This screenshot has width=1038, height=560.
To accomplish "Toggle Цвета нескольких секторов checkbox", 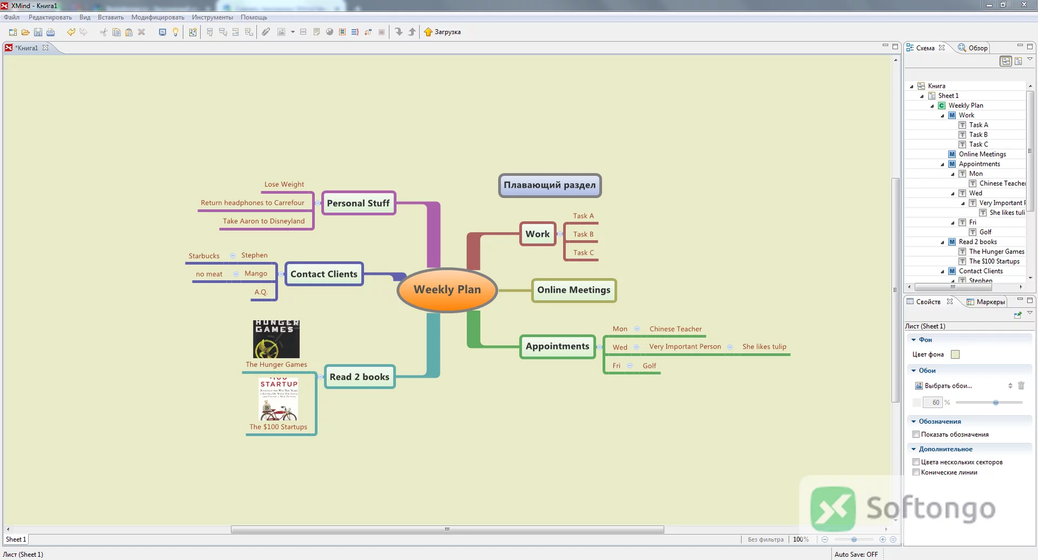I will [x=916, y=462].
